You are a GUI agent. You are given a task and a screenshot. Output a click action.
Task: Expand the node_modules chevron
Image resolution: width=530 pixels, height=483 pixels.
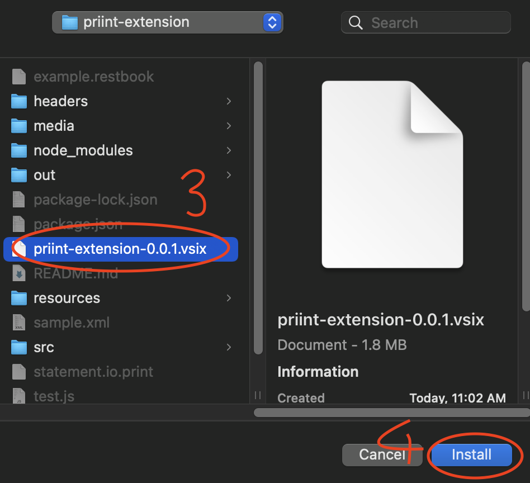tap(229, 150)
